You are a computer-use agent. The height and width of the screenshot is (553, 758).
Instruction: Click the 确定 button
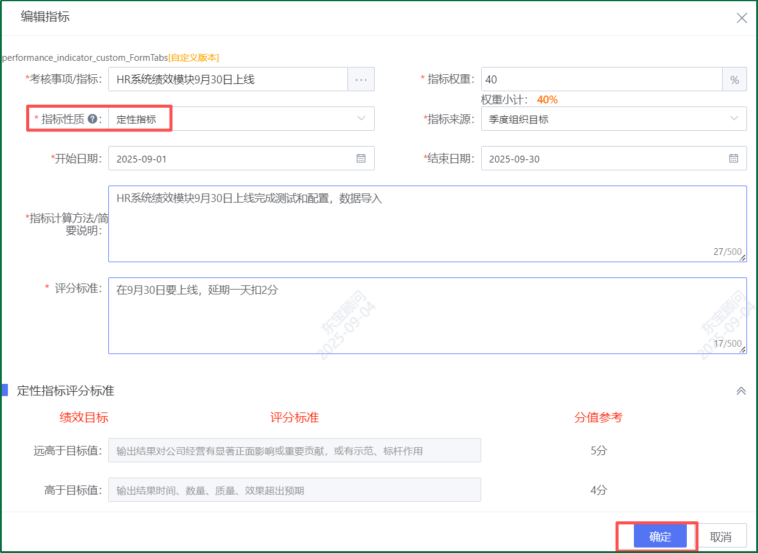click(660, 537)
